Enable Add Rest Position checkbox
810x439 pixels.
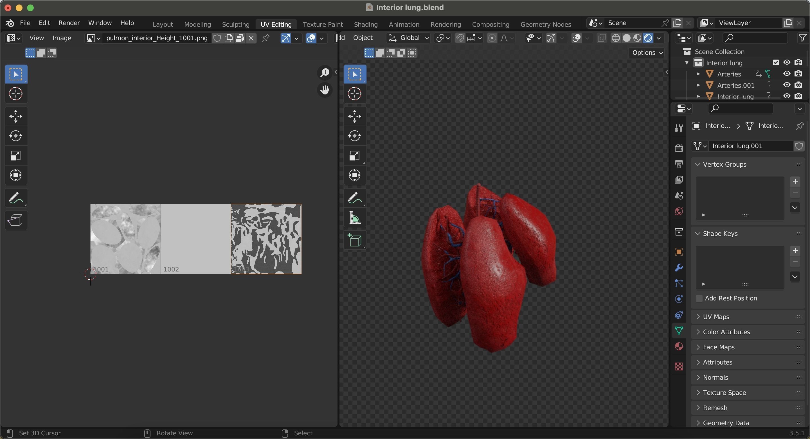[699, 298]
